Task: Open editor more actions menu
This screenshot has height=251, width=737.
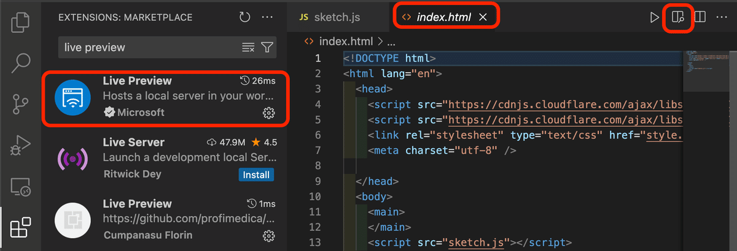Action: click(722, 17)
